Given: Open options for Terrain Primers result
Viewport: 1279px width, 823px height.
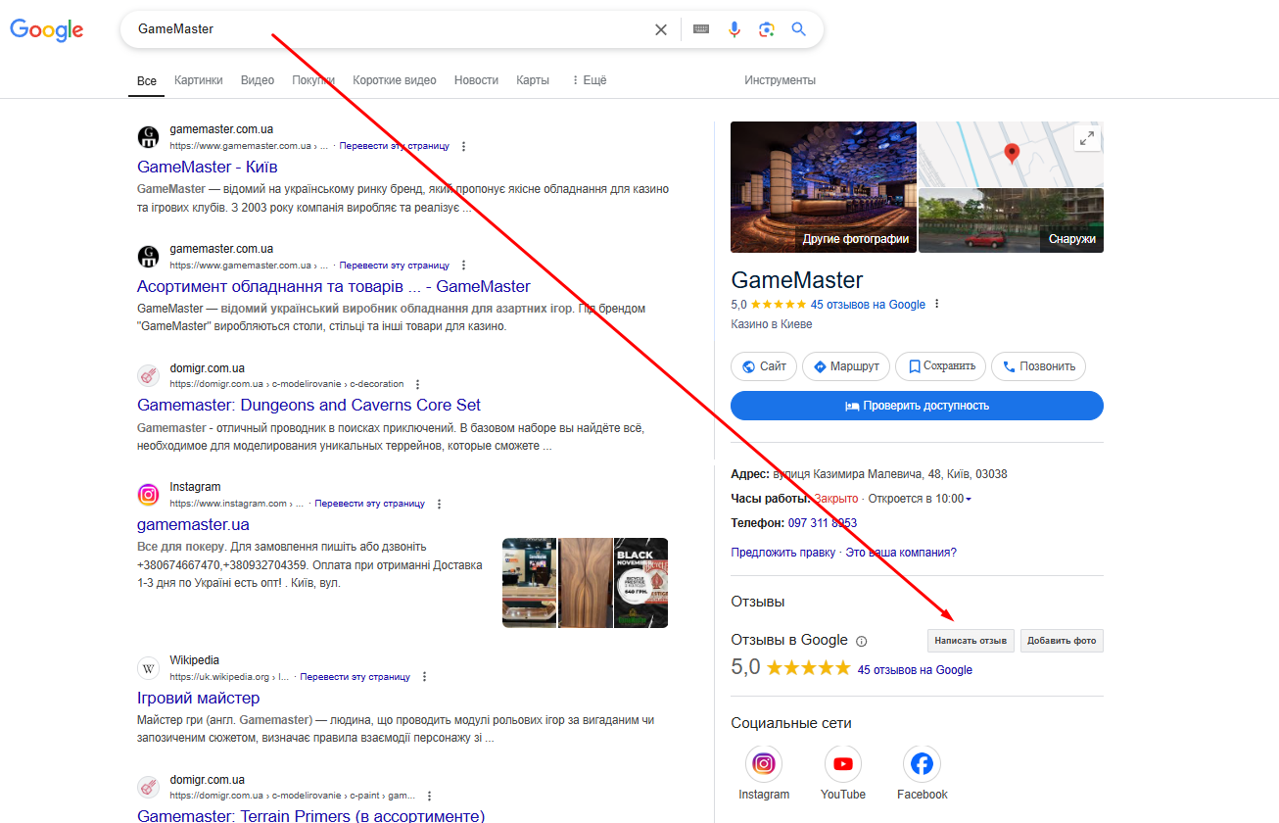Looking at the screenshot, I should [429, 797].
